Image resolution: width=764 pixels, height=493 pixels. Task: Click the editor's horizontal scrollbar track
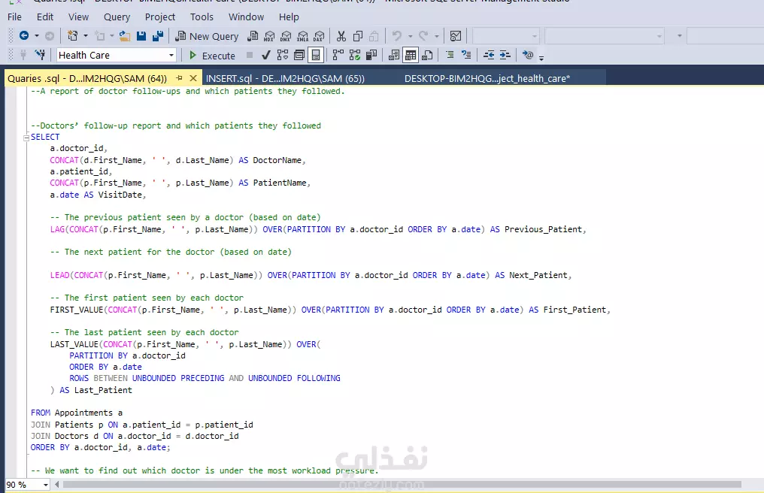(x=402, y=485)
